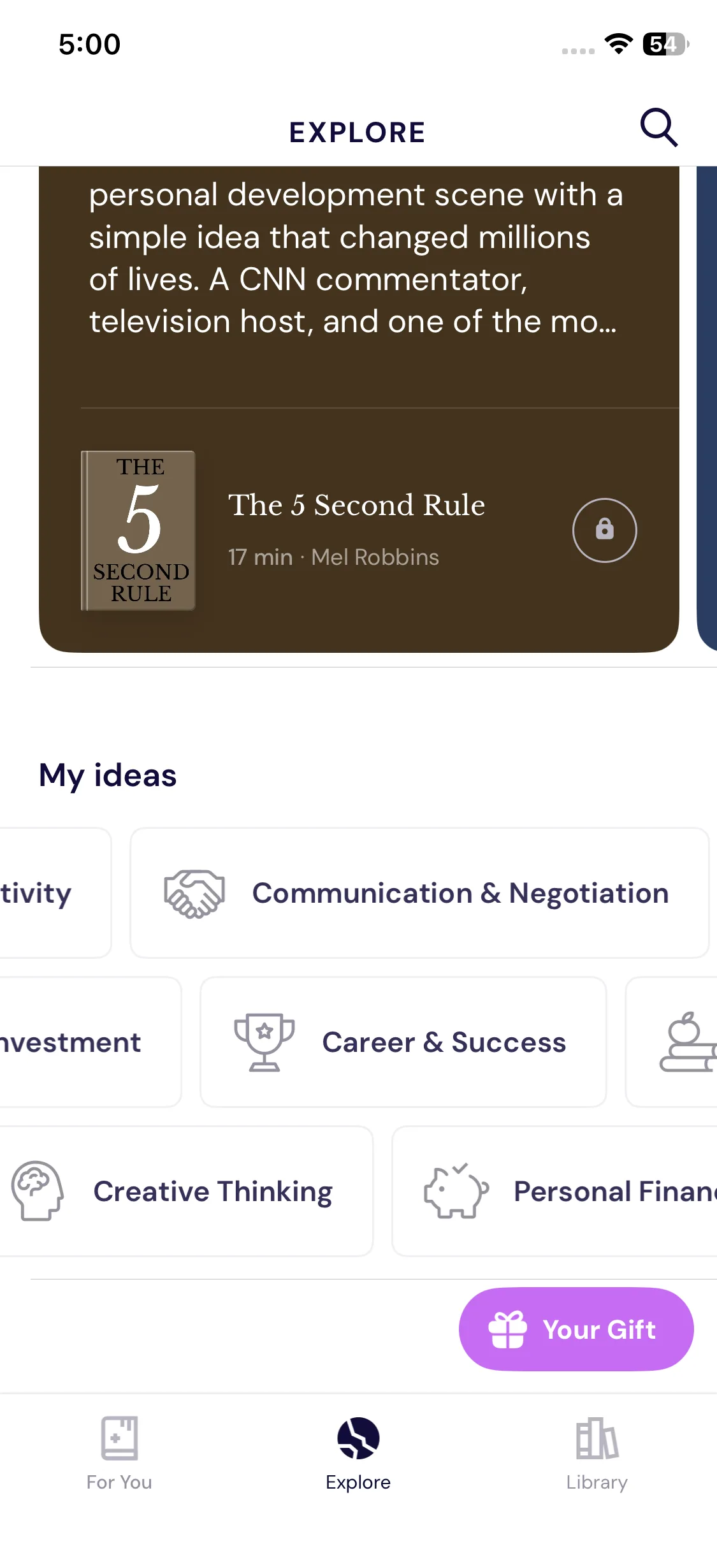Tap the handshake icon for Communication & Negotiation
This screenshot has height=1553, width=717.
pyautogui.click(x=194, y=893)
